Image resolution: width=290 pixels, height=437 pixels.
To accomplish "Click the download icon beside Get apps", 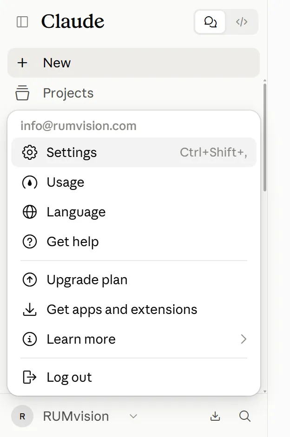I will click(x=30, y=310).
